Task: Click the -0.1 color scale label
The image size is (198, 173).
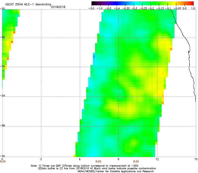Action: (168, 9)
